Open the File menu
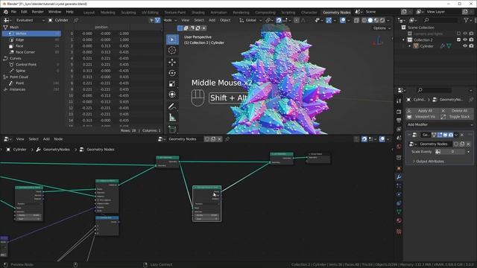Viewport: 477px width, 268px height. [x=13, y=12]
